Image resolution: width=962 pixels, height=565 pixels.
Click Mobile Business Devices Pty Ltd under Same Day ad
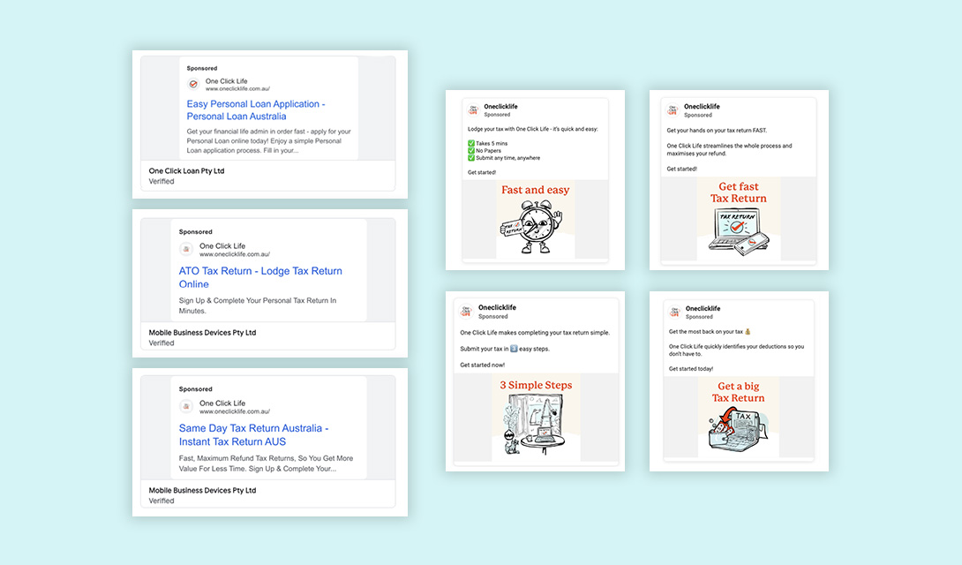coord(202,490)
